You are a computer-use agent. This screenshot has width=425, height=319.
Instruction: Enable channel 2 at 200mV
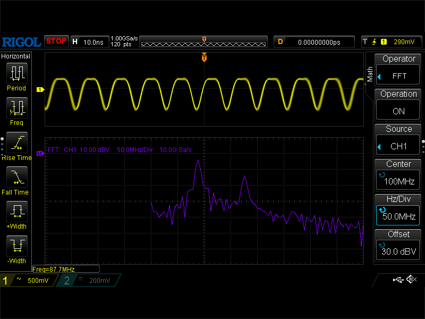(89, 280)
